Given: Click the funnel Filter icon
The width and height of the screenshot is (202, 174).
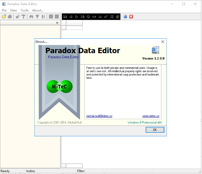Looking at the screenshot, I should pyautogui.click(x=37, y=16).
